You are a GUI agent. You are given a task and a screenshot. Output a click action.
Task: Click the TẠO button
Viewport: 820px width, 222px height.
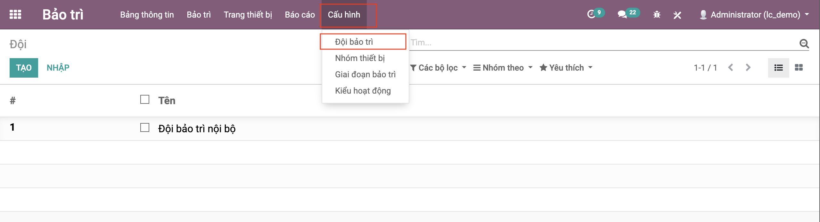(24, 68)
